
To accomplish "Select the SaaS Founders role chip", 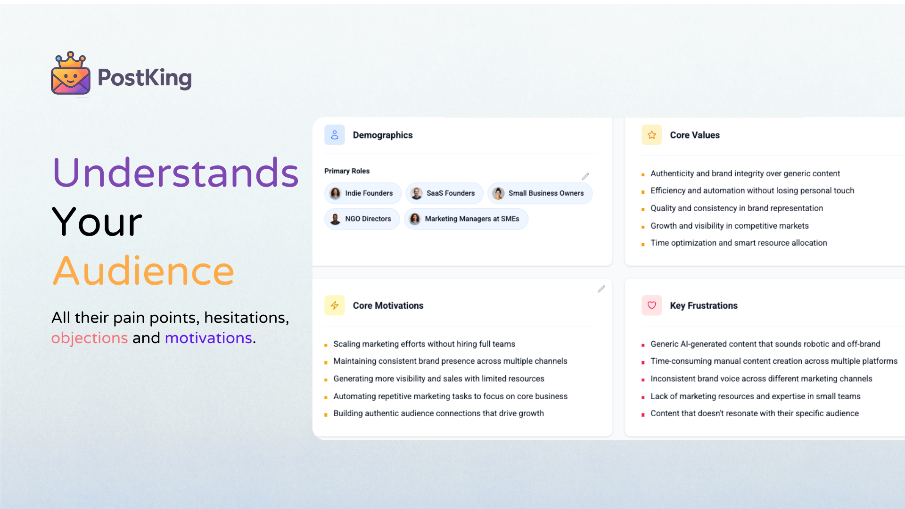I will 444,193.
